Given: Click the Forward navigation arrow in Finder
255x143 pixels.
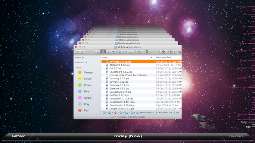Looking at the screenshot, I should pos(83,51).
